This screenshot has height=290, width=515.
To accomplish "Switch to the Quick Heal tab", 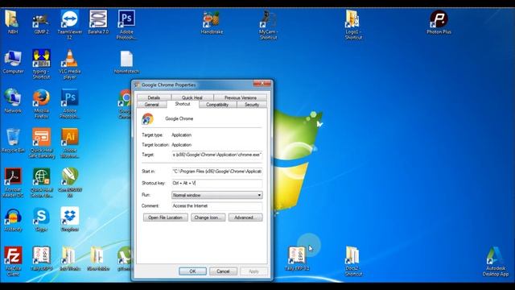I will pyautogui.click(x=192, y=97).
